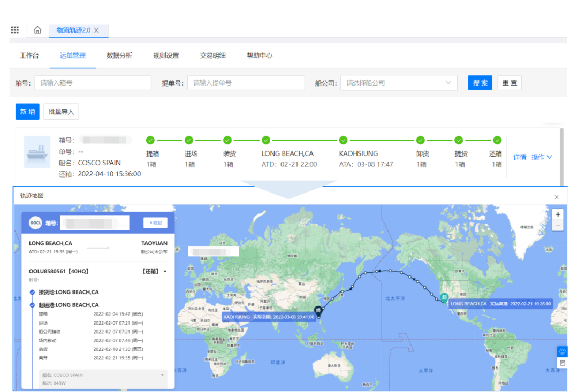
Task: Zoom in on the map
Action: pos(558,214)
